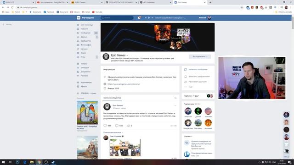
Task: Search the community wall posts
Action: [175, 98]
